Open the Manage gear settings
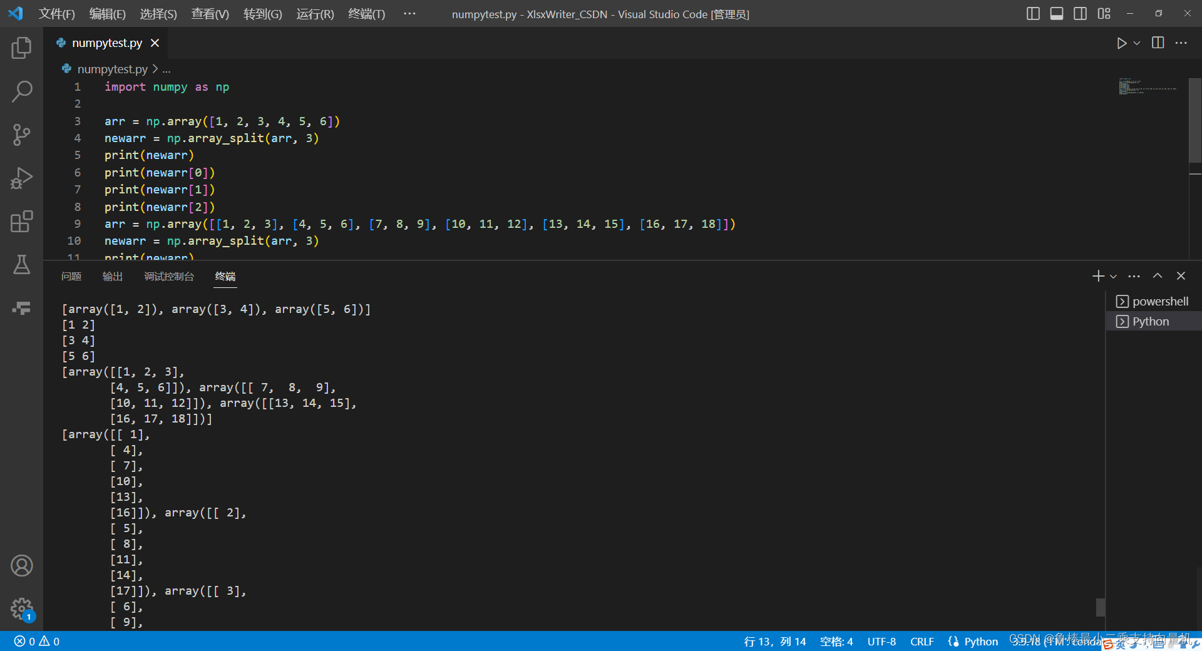1202x651 pixels. coord(21,608)
